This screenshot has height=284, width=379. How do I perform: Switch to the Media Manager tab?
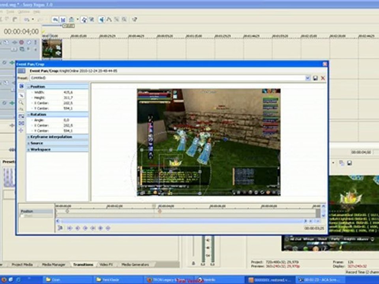[x=54, y=265]
